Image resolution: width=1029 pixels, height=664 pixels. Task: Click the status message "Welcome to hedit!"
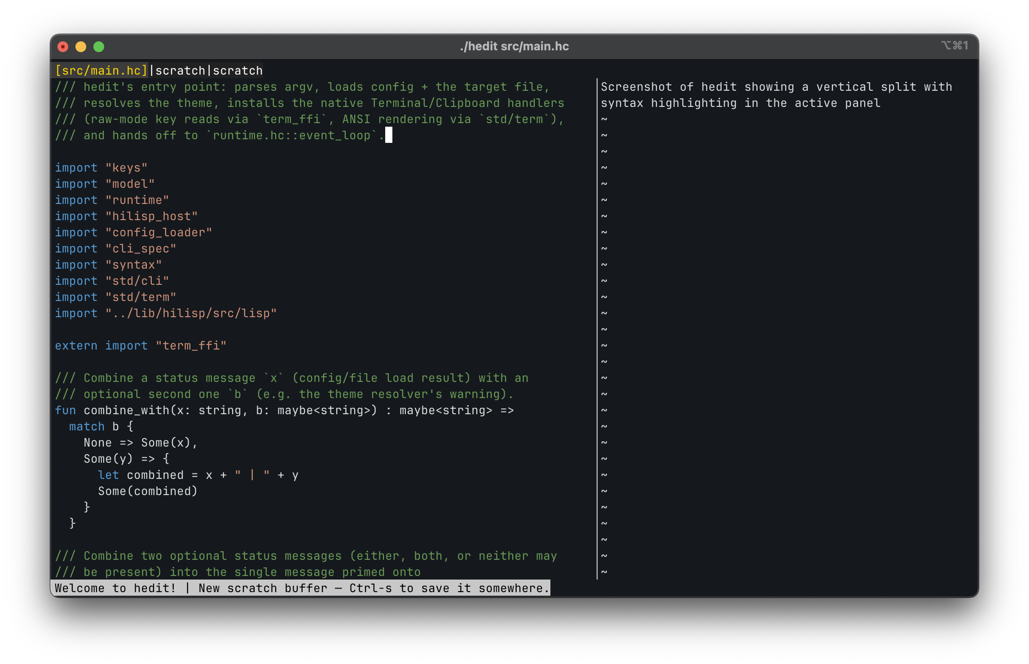pos(116,588)
